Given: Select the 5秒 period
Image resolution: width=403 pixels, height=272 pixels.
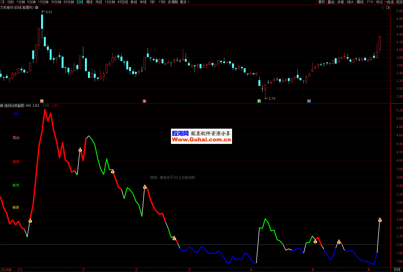Looking at the screenshot, I should 152,2.
